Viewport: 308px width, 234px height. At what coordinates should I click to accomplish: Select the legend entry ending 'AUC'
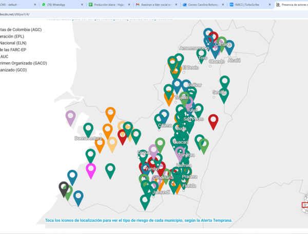4,57
